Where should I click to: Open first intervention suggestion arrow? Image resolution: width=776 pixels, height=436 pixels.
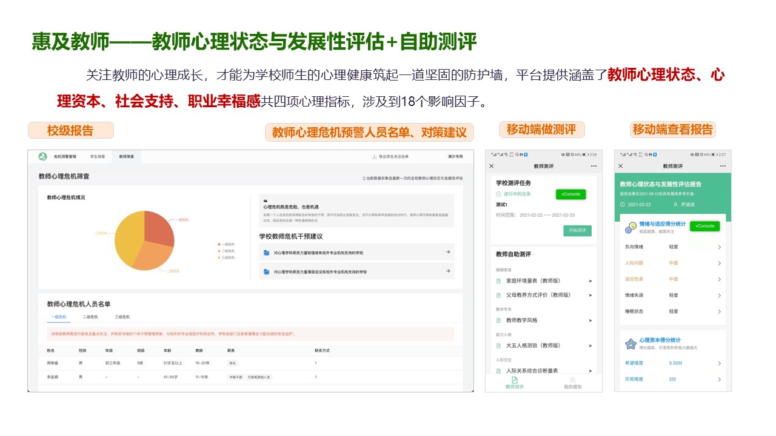coord(447,253)
